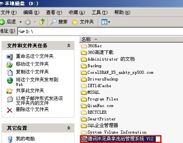The image size is (183, 143).
Task: Click the 360Rec folder icon
Action: [84, 46]
